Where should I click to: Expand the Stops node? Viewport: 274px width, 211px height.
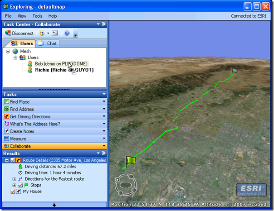[15, 185]
